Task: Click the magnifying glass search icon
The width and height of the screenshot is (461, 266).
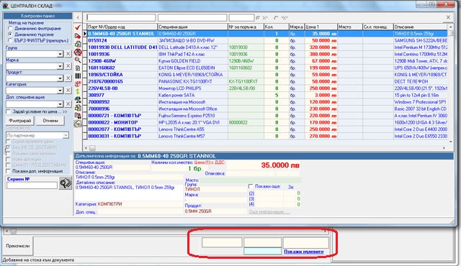Action: 78,60
